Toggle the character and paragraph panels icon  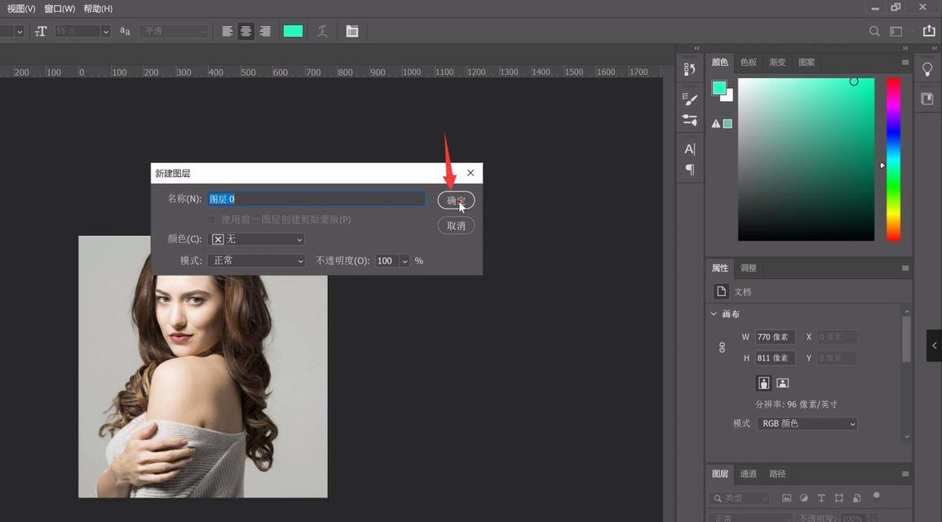(x=352, y=31)
